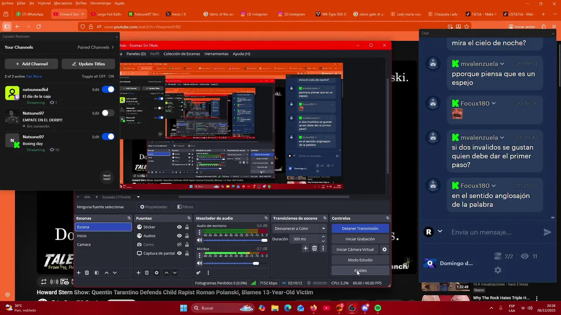Screen dimensions: 561x315
Task: Remove selected source with Fuentes trash icon
Action: point(147,273)
